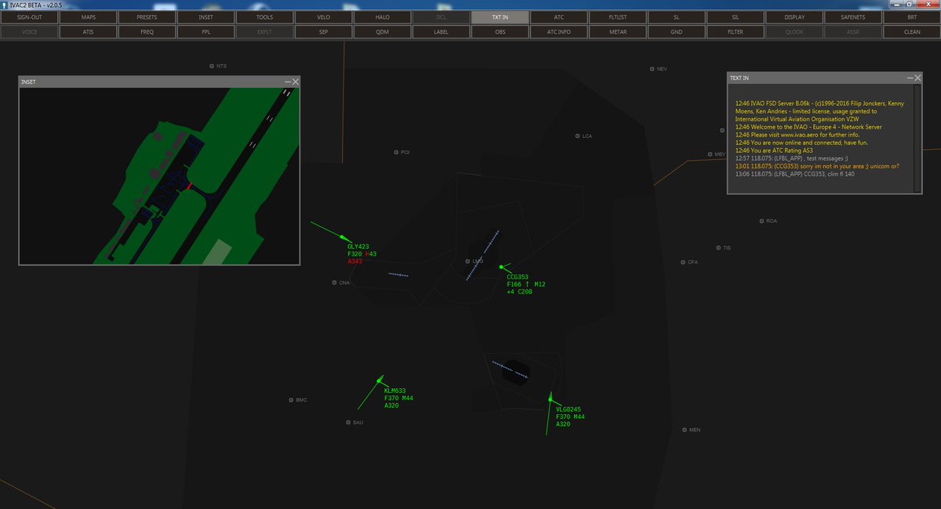This screenshot has width=941, height=509.
Task: Click the CCG353 callsign label
Action: [518, 277]
